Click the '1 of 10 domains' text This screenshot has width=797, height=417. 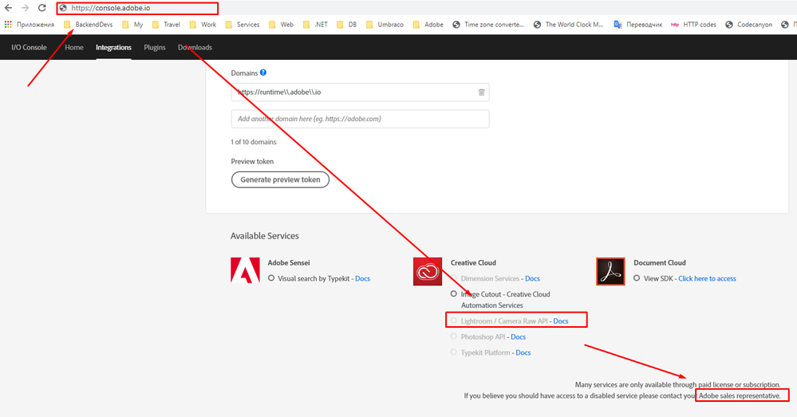tap(254, 142)
